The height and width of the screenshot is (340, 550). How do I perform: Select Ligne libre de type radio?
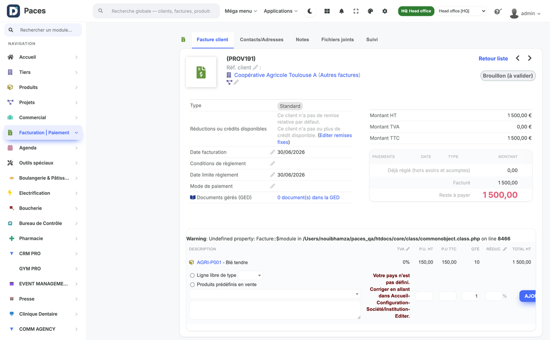(x=192, y=275)
